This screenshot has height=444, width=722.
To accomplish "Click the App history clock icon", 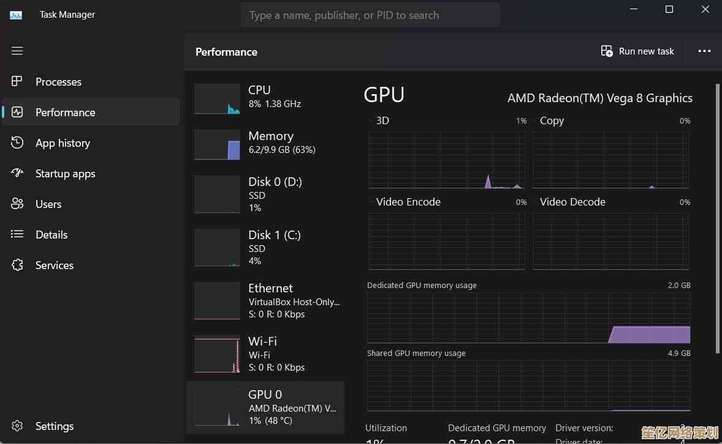I will pos(17,142).
